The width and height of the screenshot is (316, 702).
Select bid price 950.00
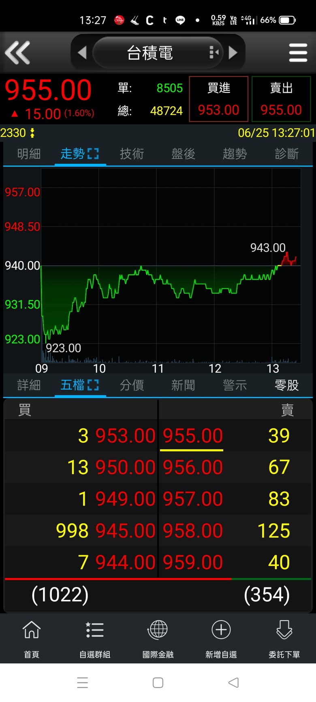126,467
